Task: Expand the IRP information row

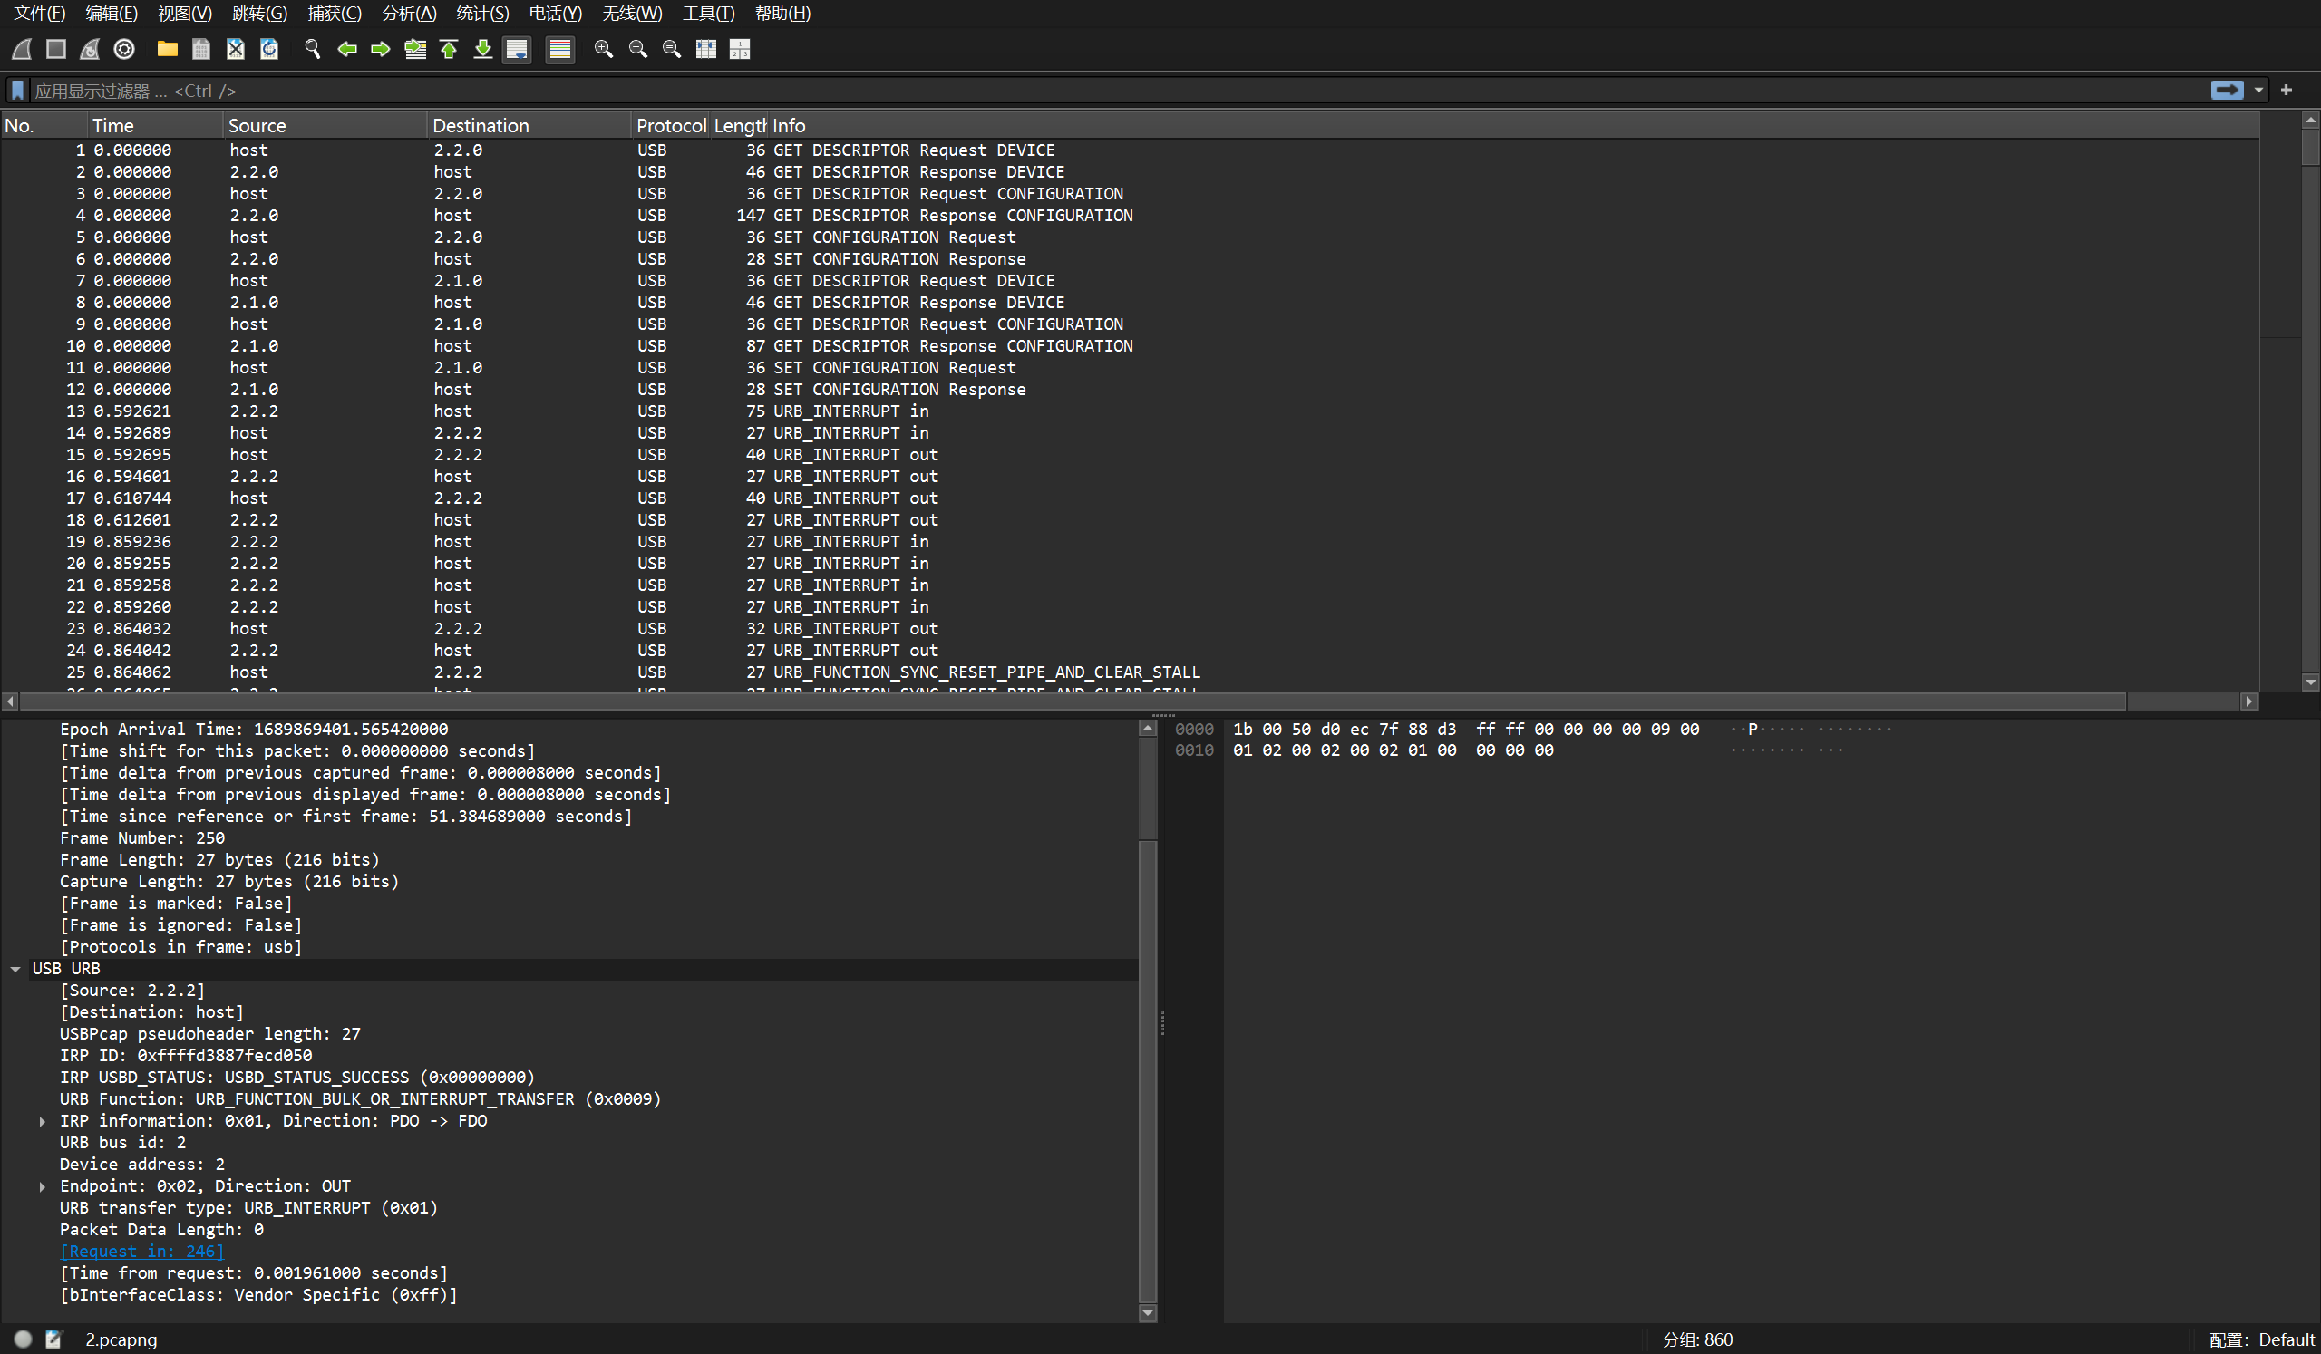Action: [x=43, y=1120]
